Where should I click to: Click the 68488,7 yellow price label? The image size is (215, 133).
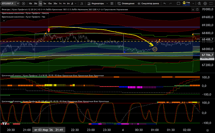pyautogui.click(x=207, y=39)
